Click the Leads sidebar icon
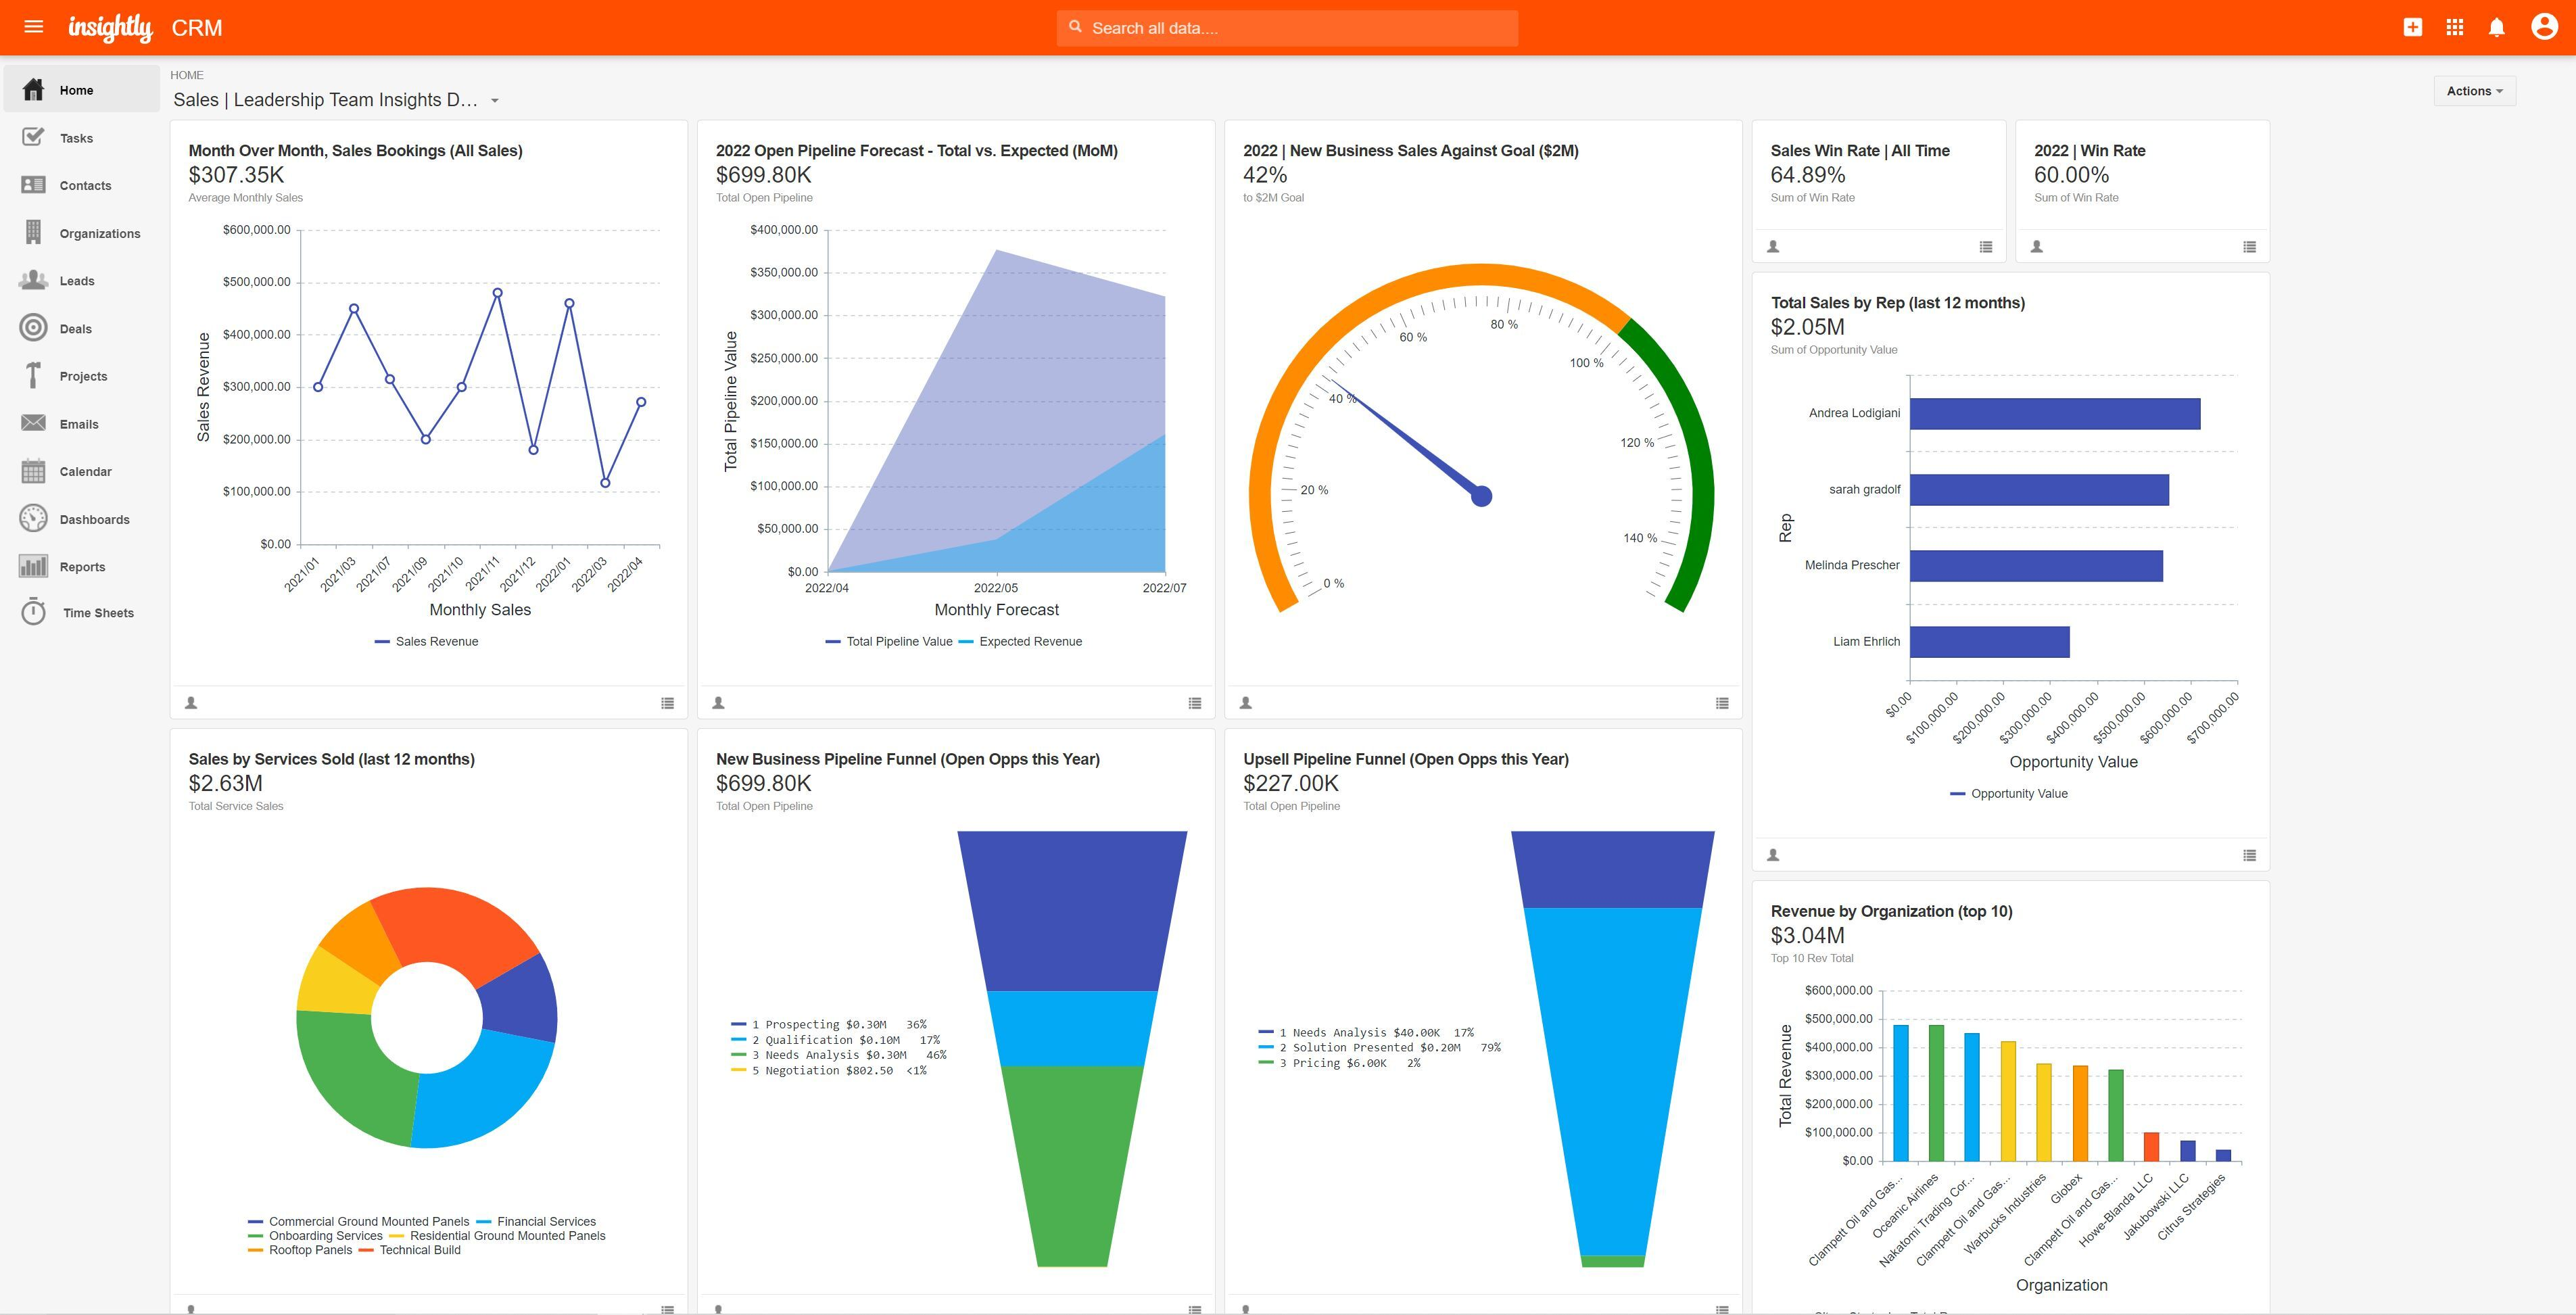 (34, 280)
